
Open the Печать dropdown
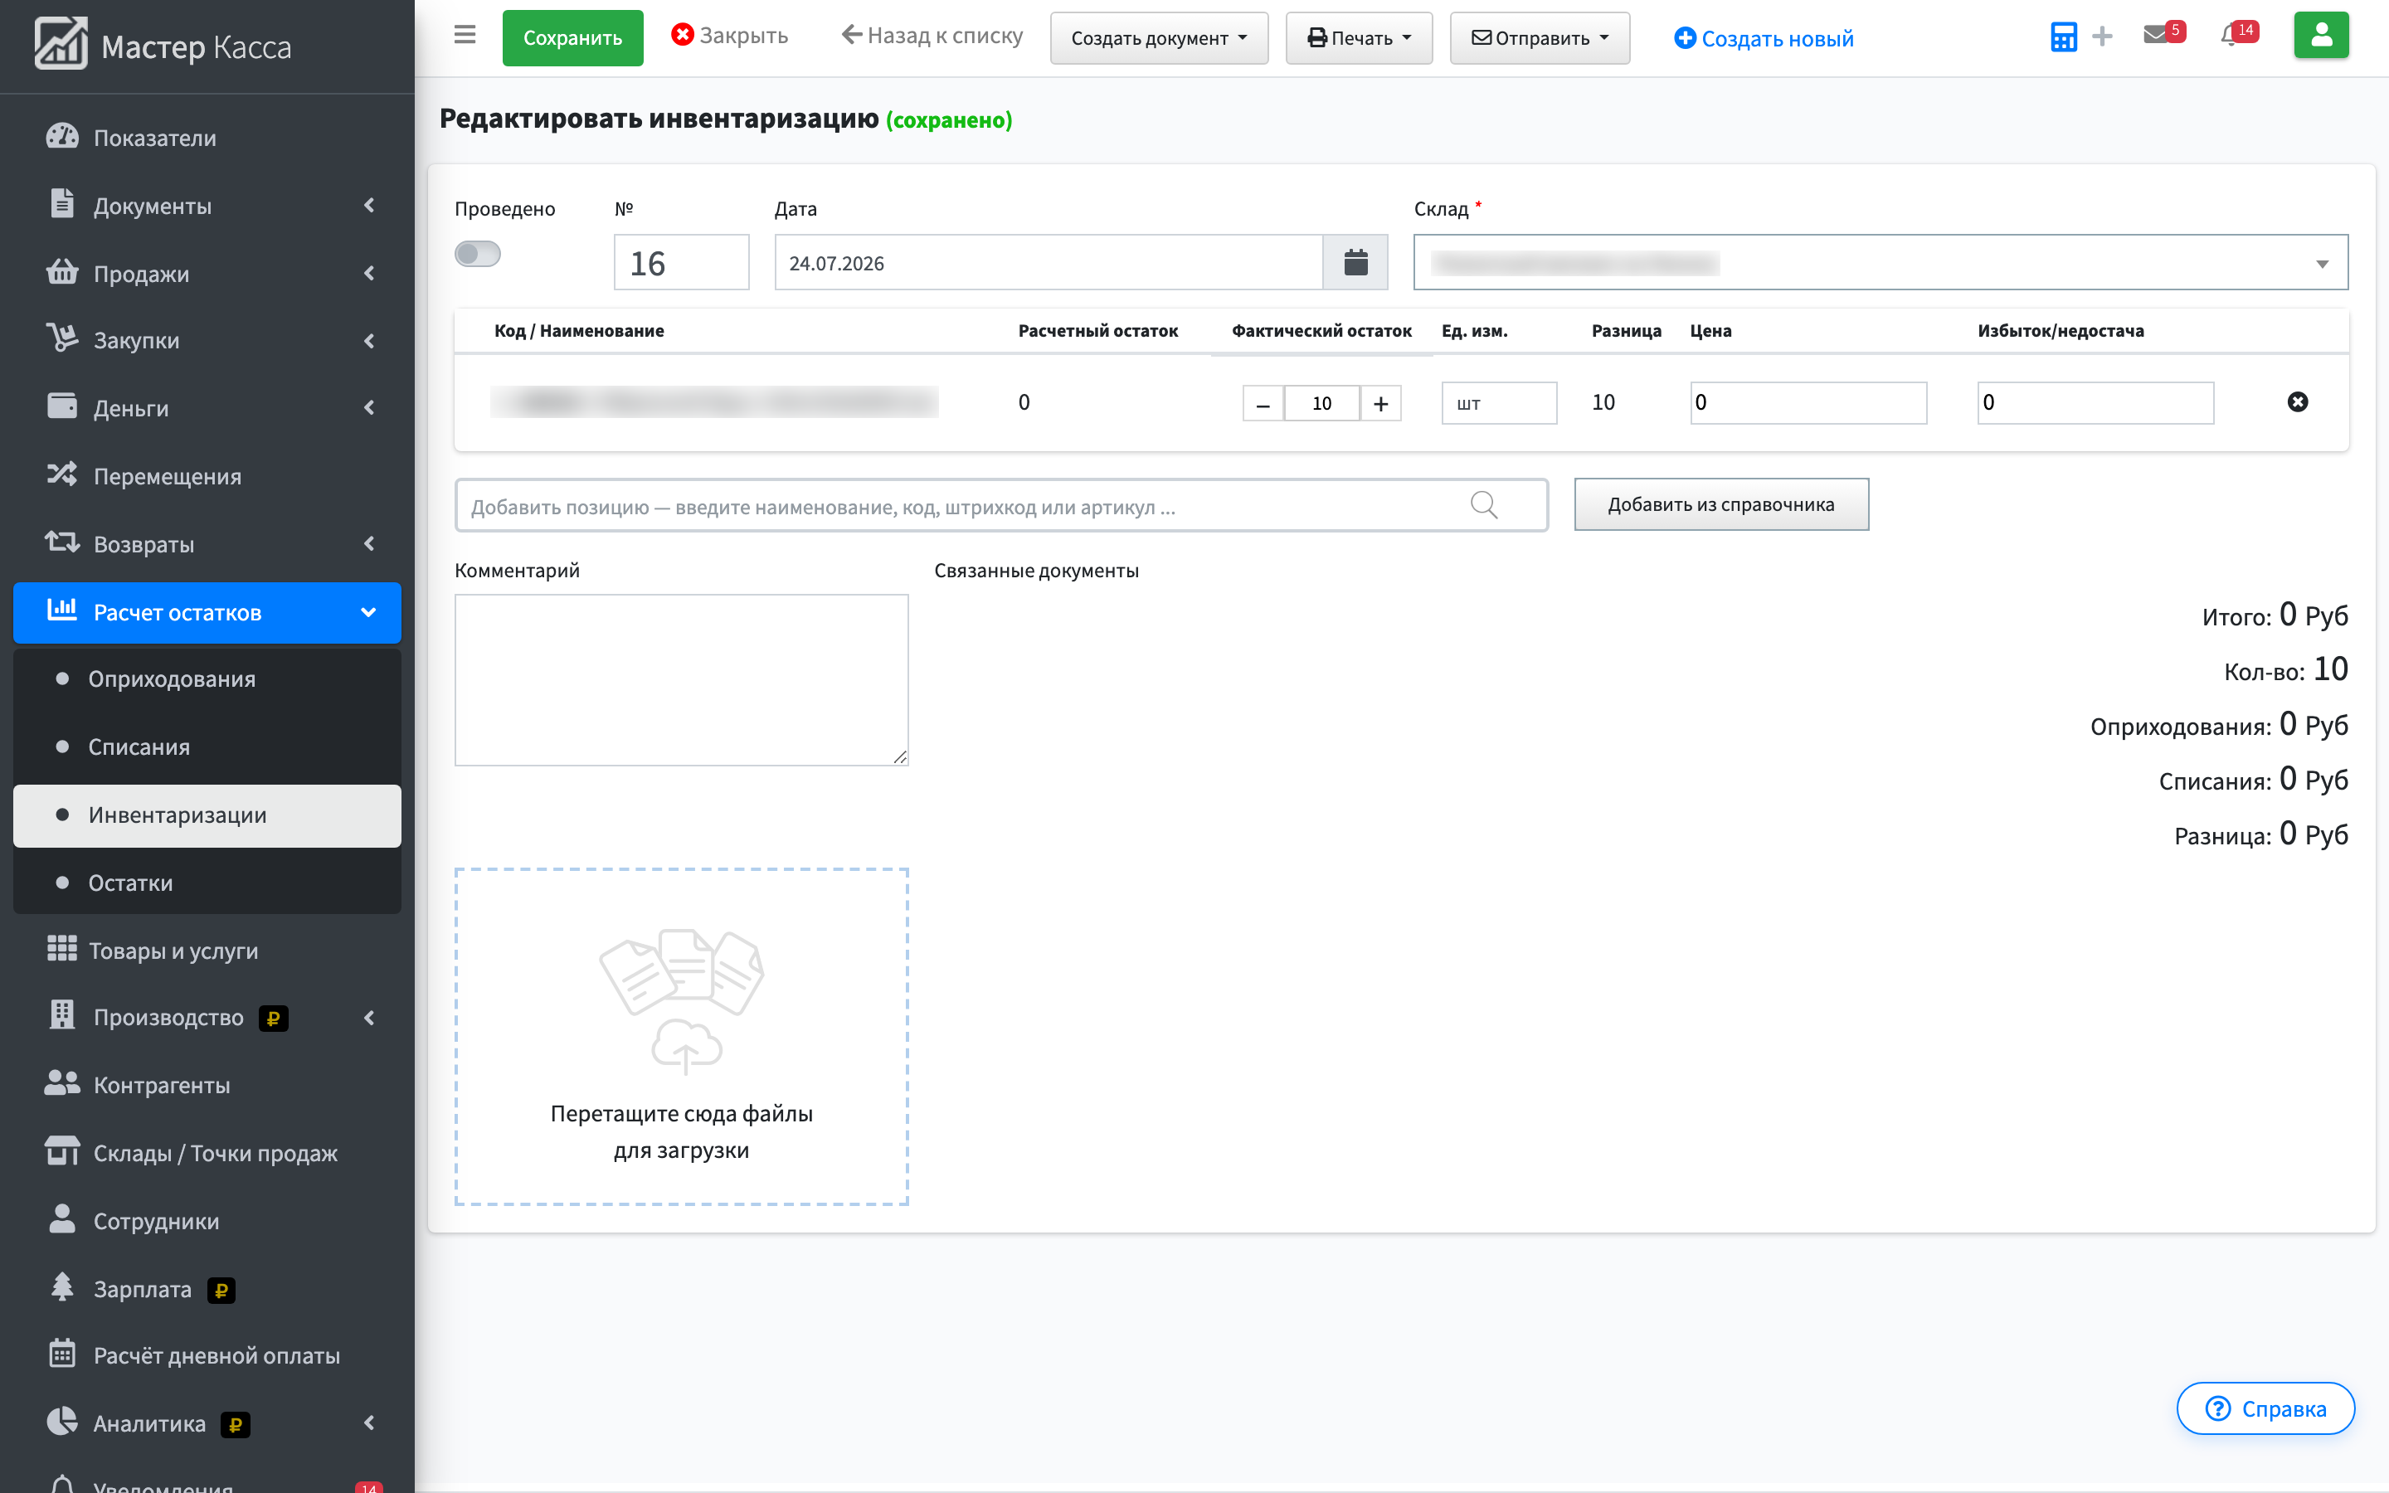click(x=1359, y=38)
